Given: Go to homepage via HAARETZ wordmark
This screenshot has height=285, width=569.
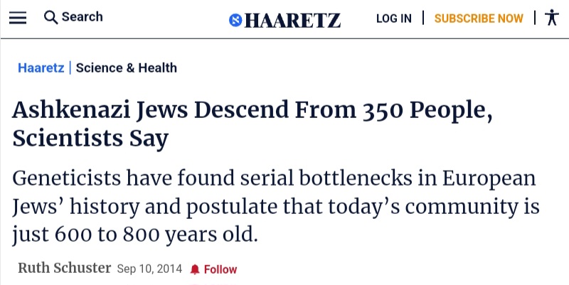Looking at the screenshot, I should (x=292, y=21).
